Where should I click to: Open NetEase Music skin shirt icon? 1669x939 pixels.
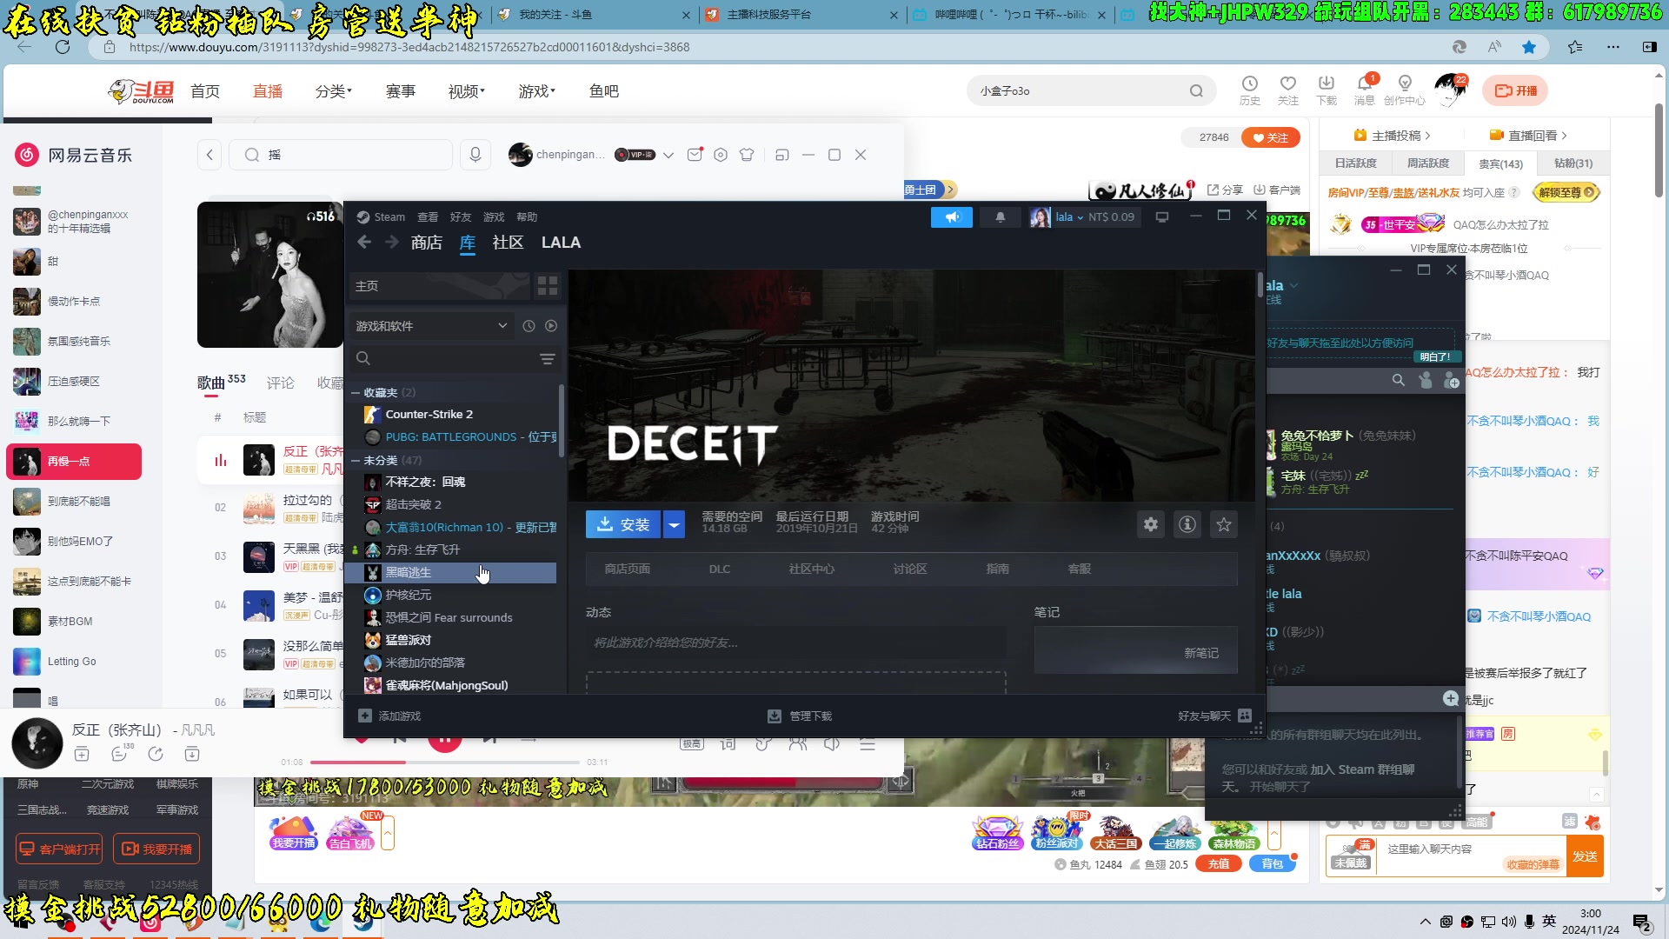coord(747,155)
